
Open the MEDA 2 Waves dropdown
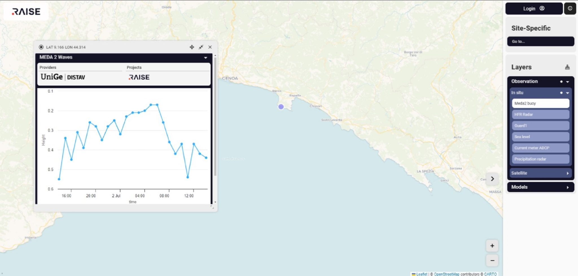click(x=206, y=57)
